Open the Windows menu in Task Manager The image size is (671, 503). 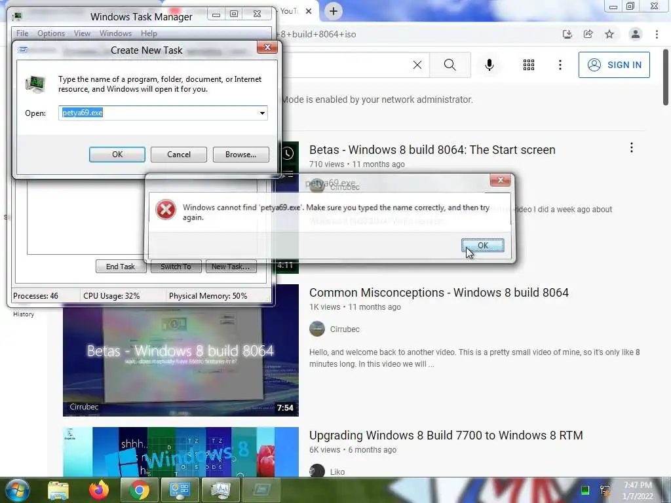point(115,33)
